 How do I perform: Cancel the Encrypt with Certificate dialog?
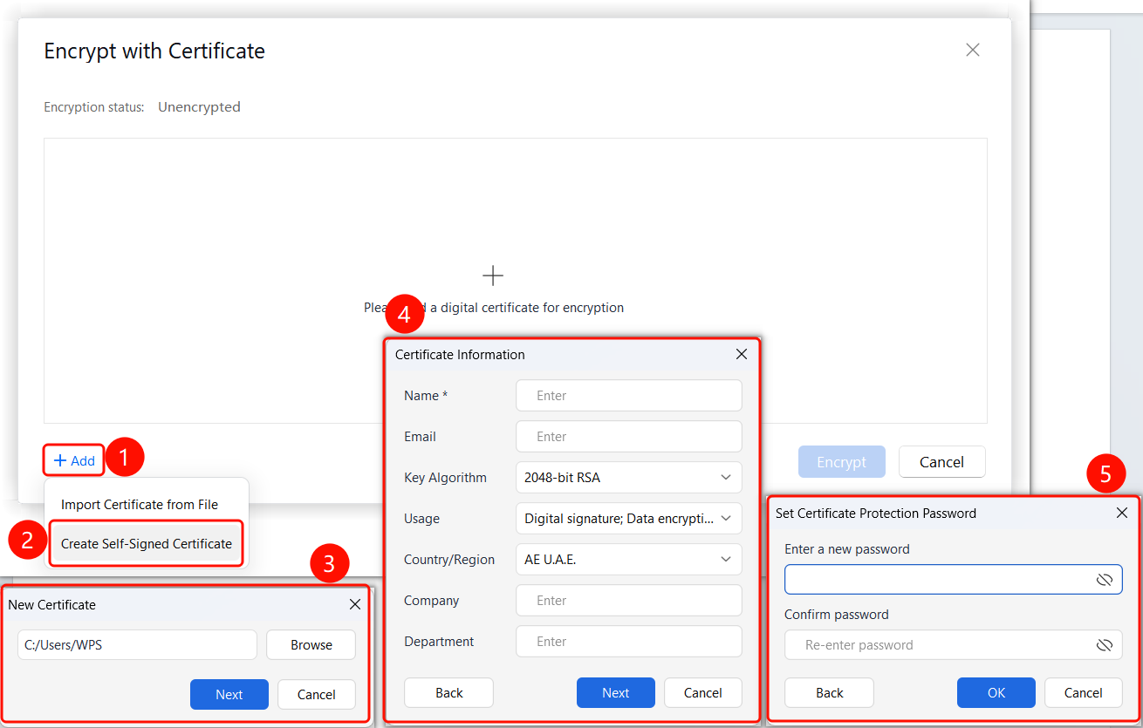click(942, 462)
